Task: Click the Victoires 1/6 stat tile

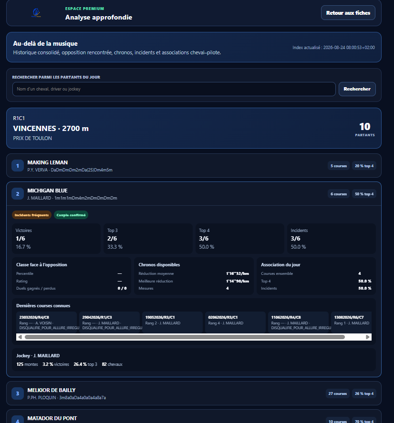Action: pos(56,239)
